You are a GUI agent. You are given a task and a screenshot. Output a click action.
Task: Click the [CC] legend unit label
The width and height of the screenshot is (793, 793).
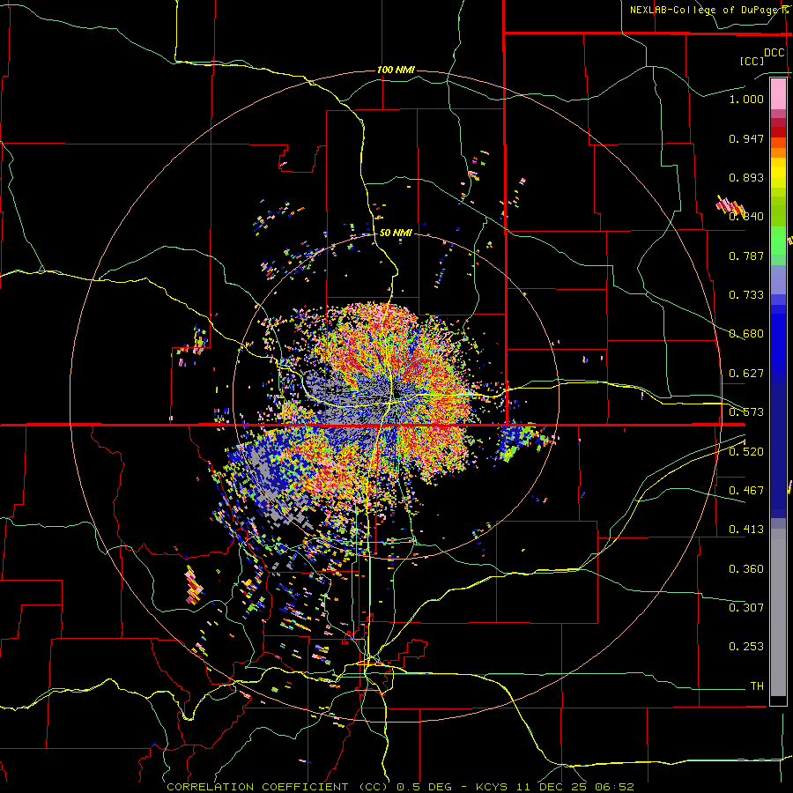[x=752, y=61]
